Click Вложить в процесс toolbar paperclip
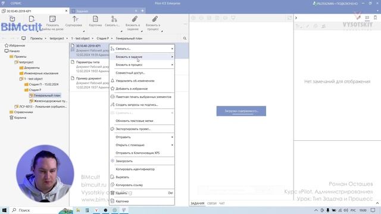Viewport: 381px width, 214px height. click(155, 19)
